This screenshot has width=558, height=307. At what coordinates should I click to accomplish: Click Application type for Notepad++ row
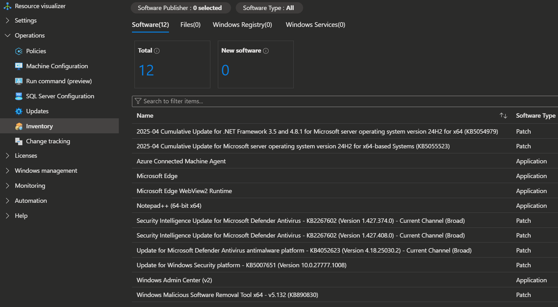point(531,206)
